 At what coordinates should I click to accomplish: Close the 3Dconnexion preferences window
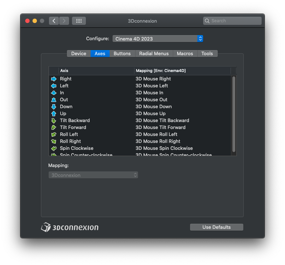[x=27, y=21]
